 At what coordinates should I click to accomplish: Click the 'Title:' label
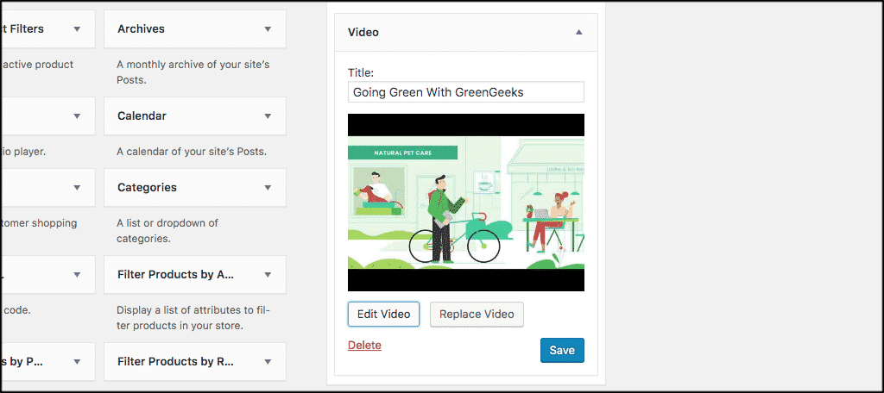pos(361,73)
